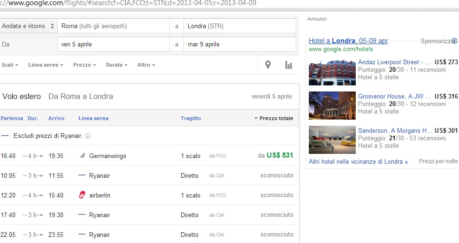
Task: Click da CIA in the 17:40 Ryanair row
Action: pyautogui.click(x=217, y=215)
